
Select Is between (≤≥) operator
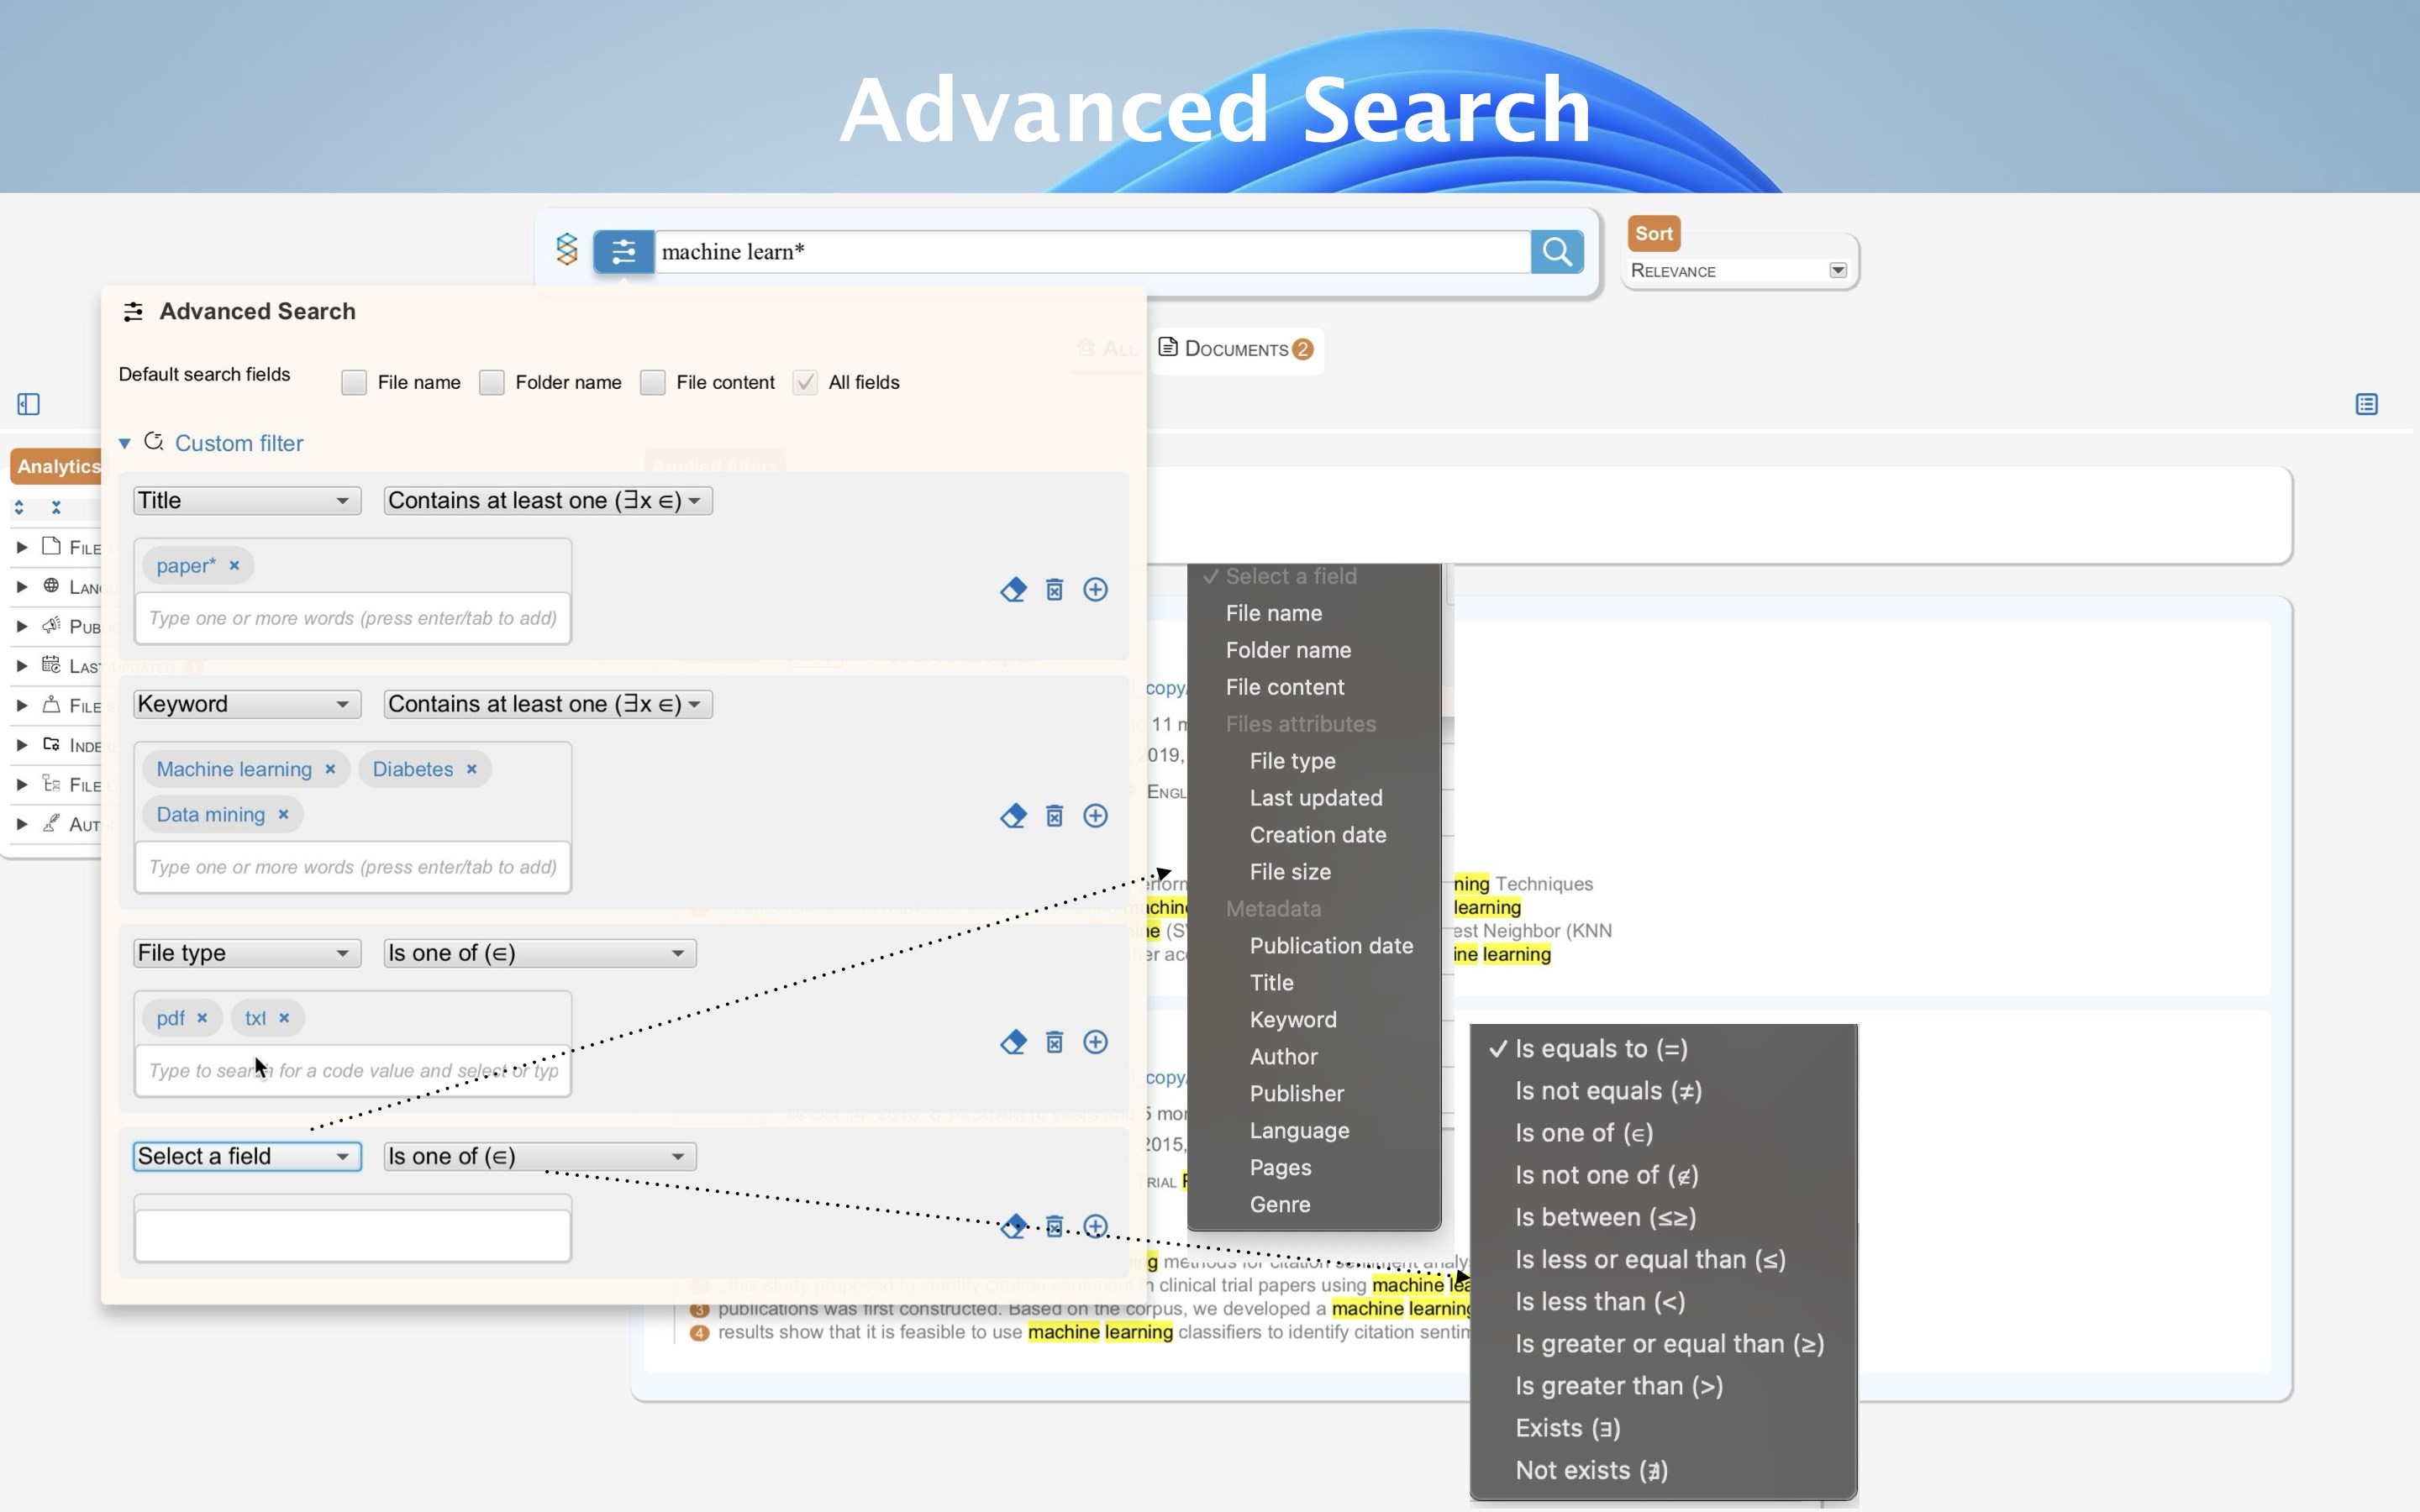click(x=1605, y=1218)
